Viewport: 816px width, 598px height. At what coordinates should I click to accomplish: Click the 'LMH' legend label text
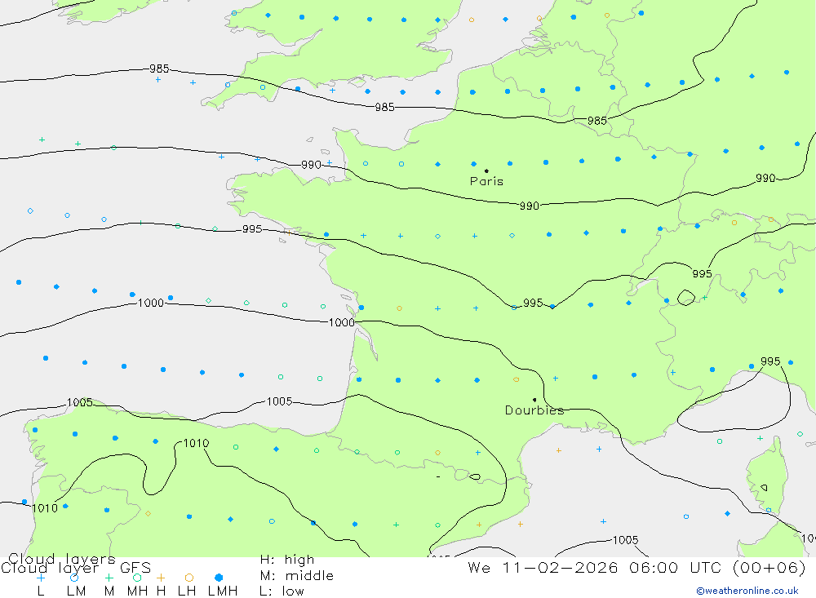tap(223, 591)
